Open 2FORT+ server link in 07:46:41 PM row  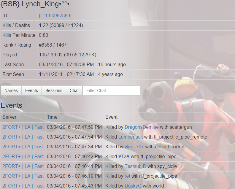click(23, 166)
